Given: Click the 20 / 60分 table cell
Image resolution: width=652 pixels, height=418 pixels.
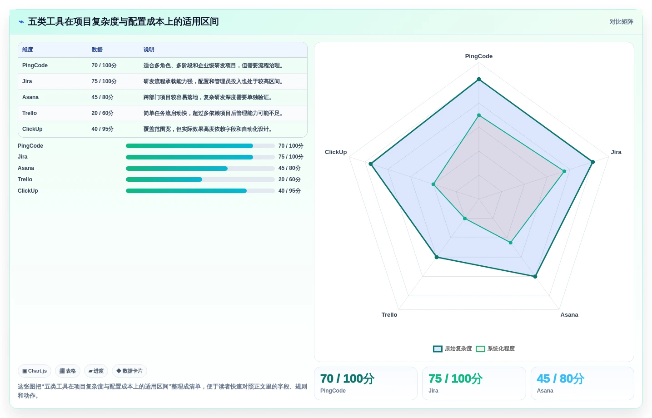Looking at the screenshot, I should click(x=102, y=114).
